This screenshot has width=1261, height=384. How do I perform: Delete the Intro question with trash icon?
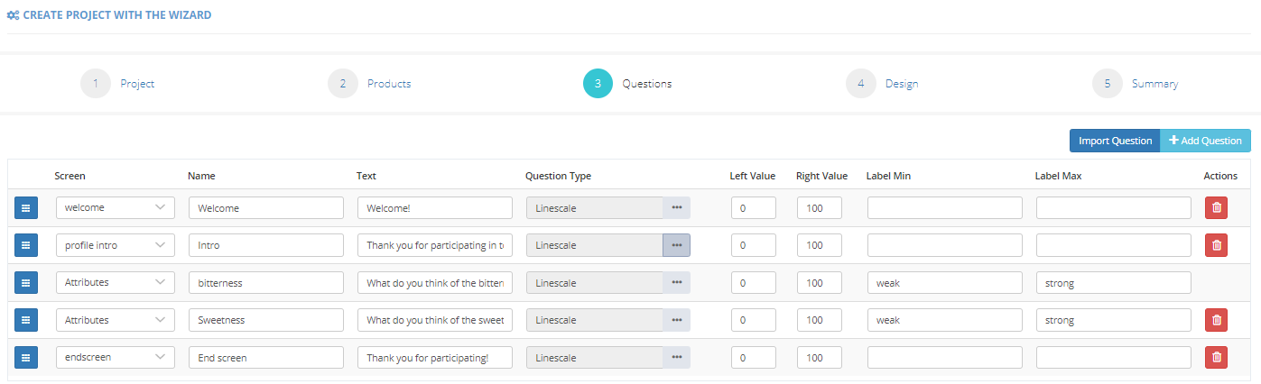[x=1216, y=245]
